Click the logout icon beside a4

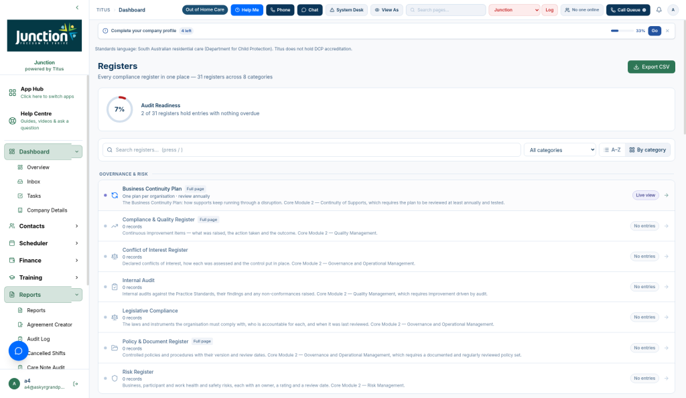(75, 383)
